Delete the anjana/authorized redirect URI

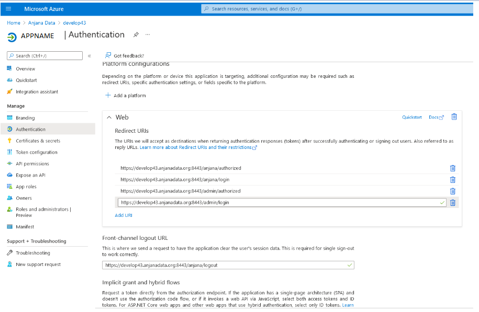(x=452, y=168)
